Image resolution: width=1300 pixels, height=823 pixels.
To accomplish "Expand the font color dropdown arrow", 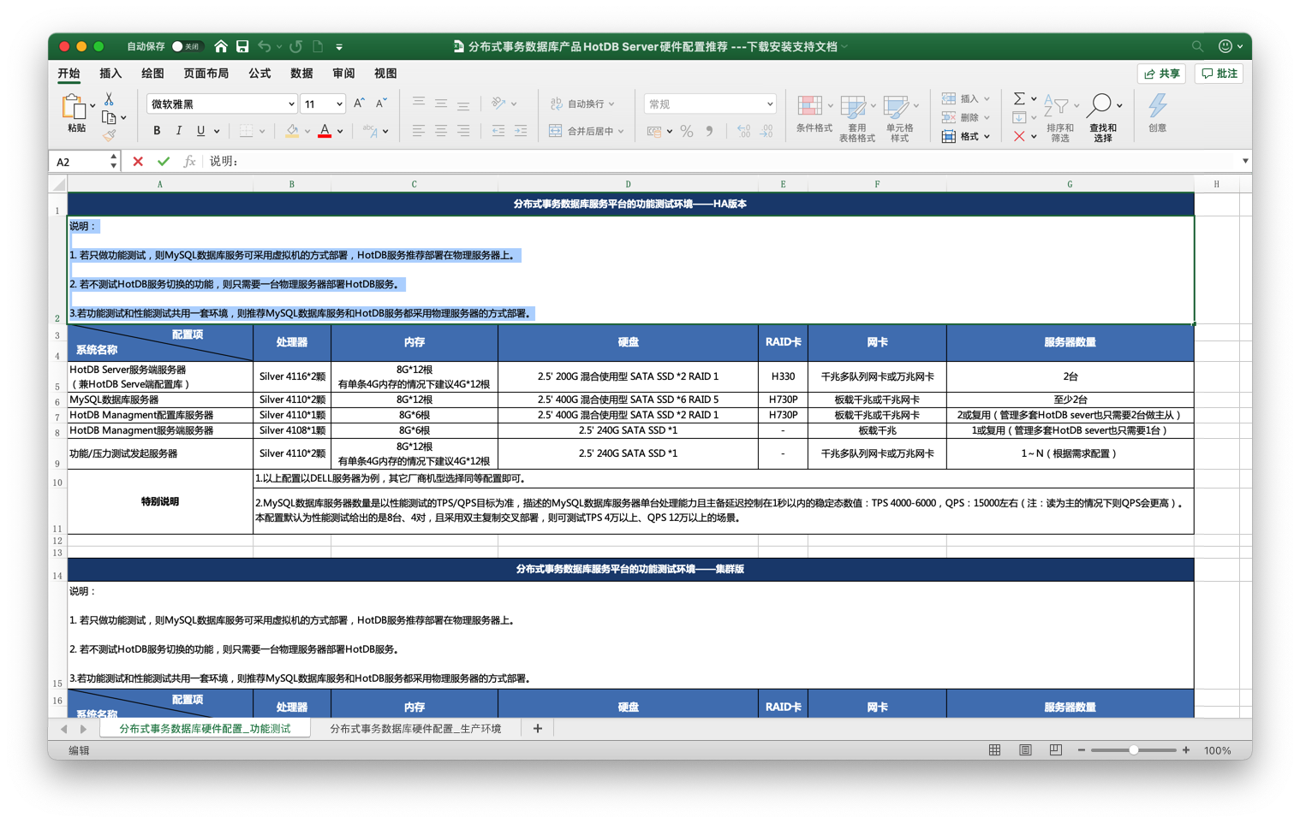I will (x=340, y=132).
